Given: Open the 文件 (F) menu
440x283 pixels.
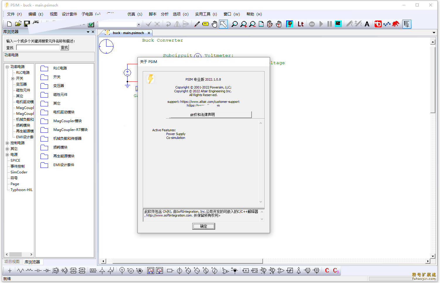Looking at the screenshot, I should (x=14, y=14).
